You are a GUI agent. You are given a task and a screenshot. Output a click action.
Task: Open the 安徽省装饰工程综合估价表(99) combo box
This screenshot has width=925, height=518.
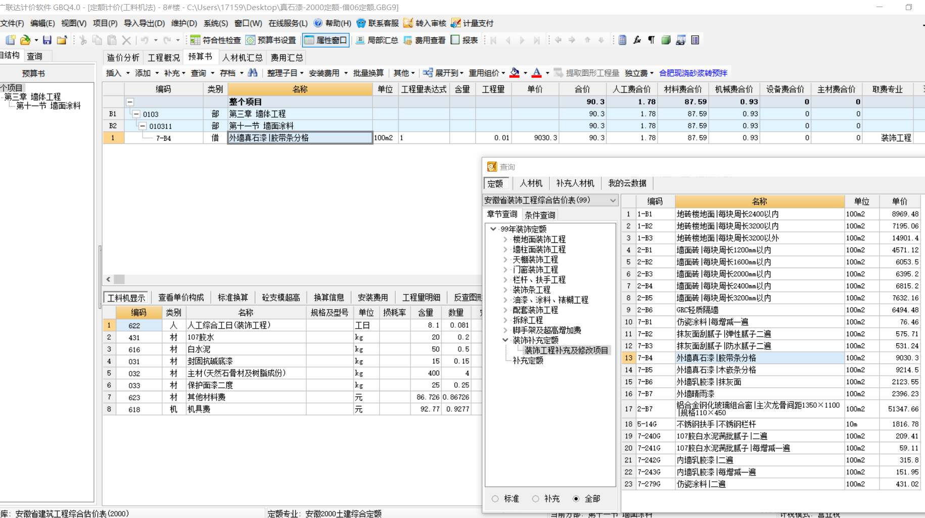tap(550, 200)
